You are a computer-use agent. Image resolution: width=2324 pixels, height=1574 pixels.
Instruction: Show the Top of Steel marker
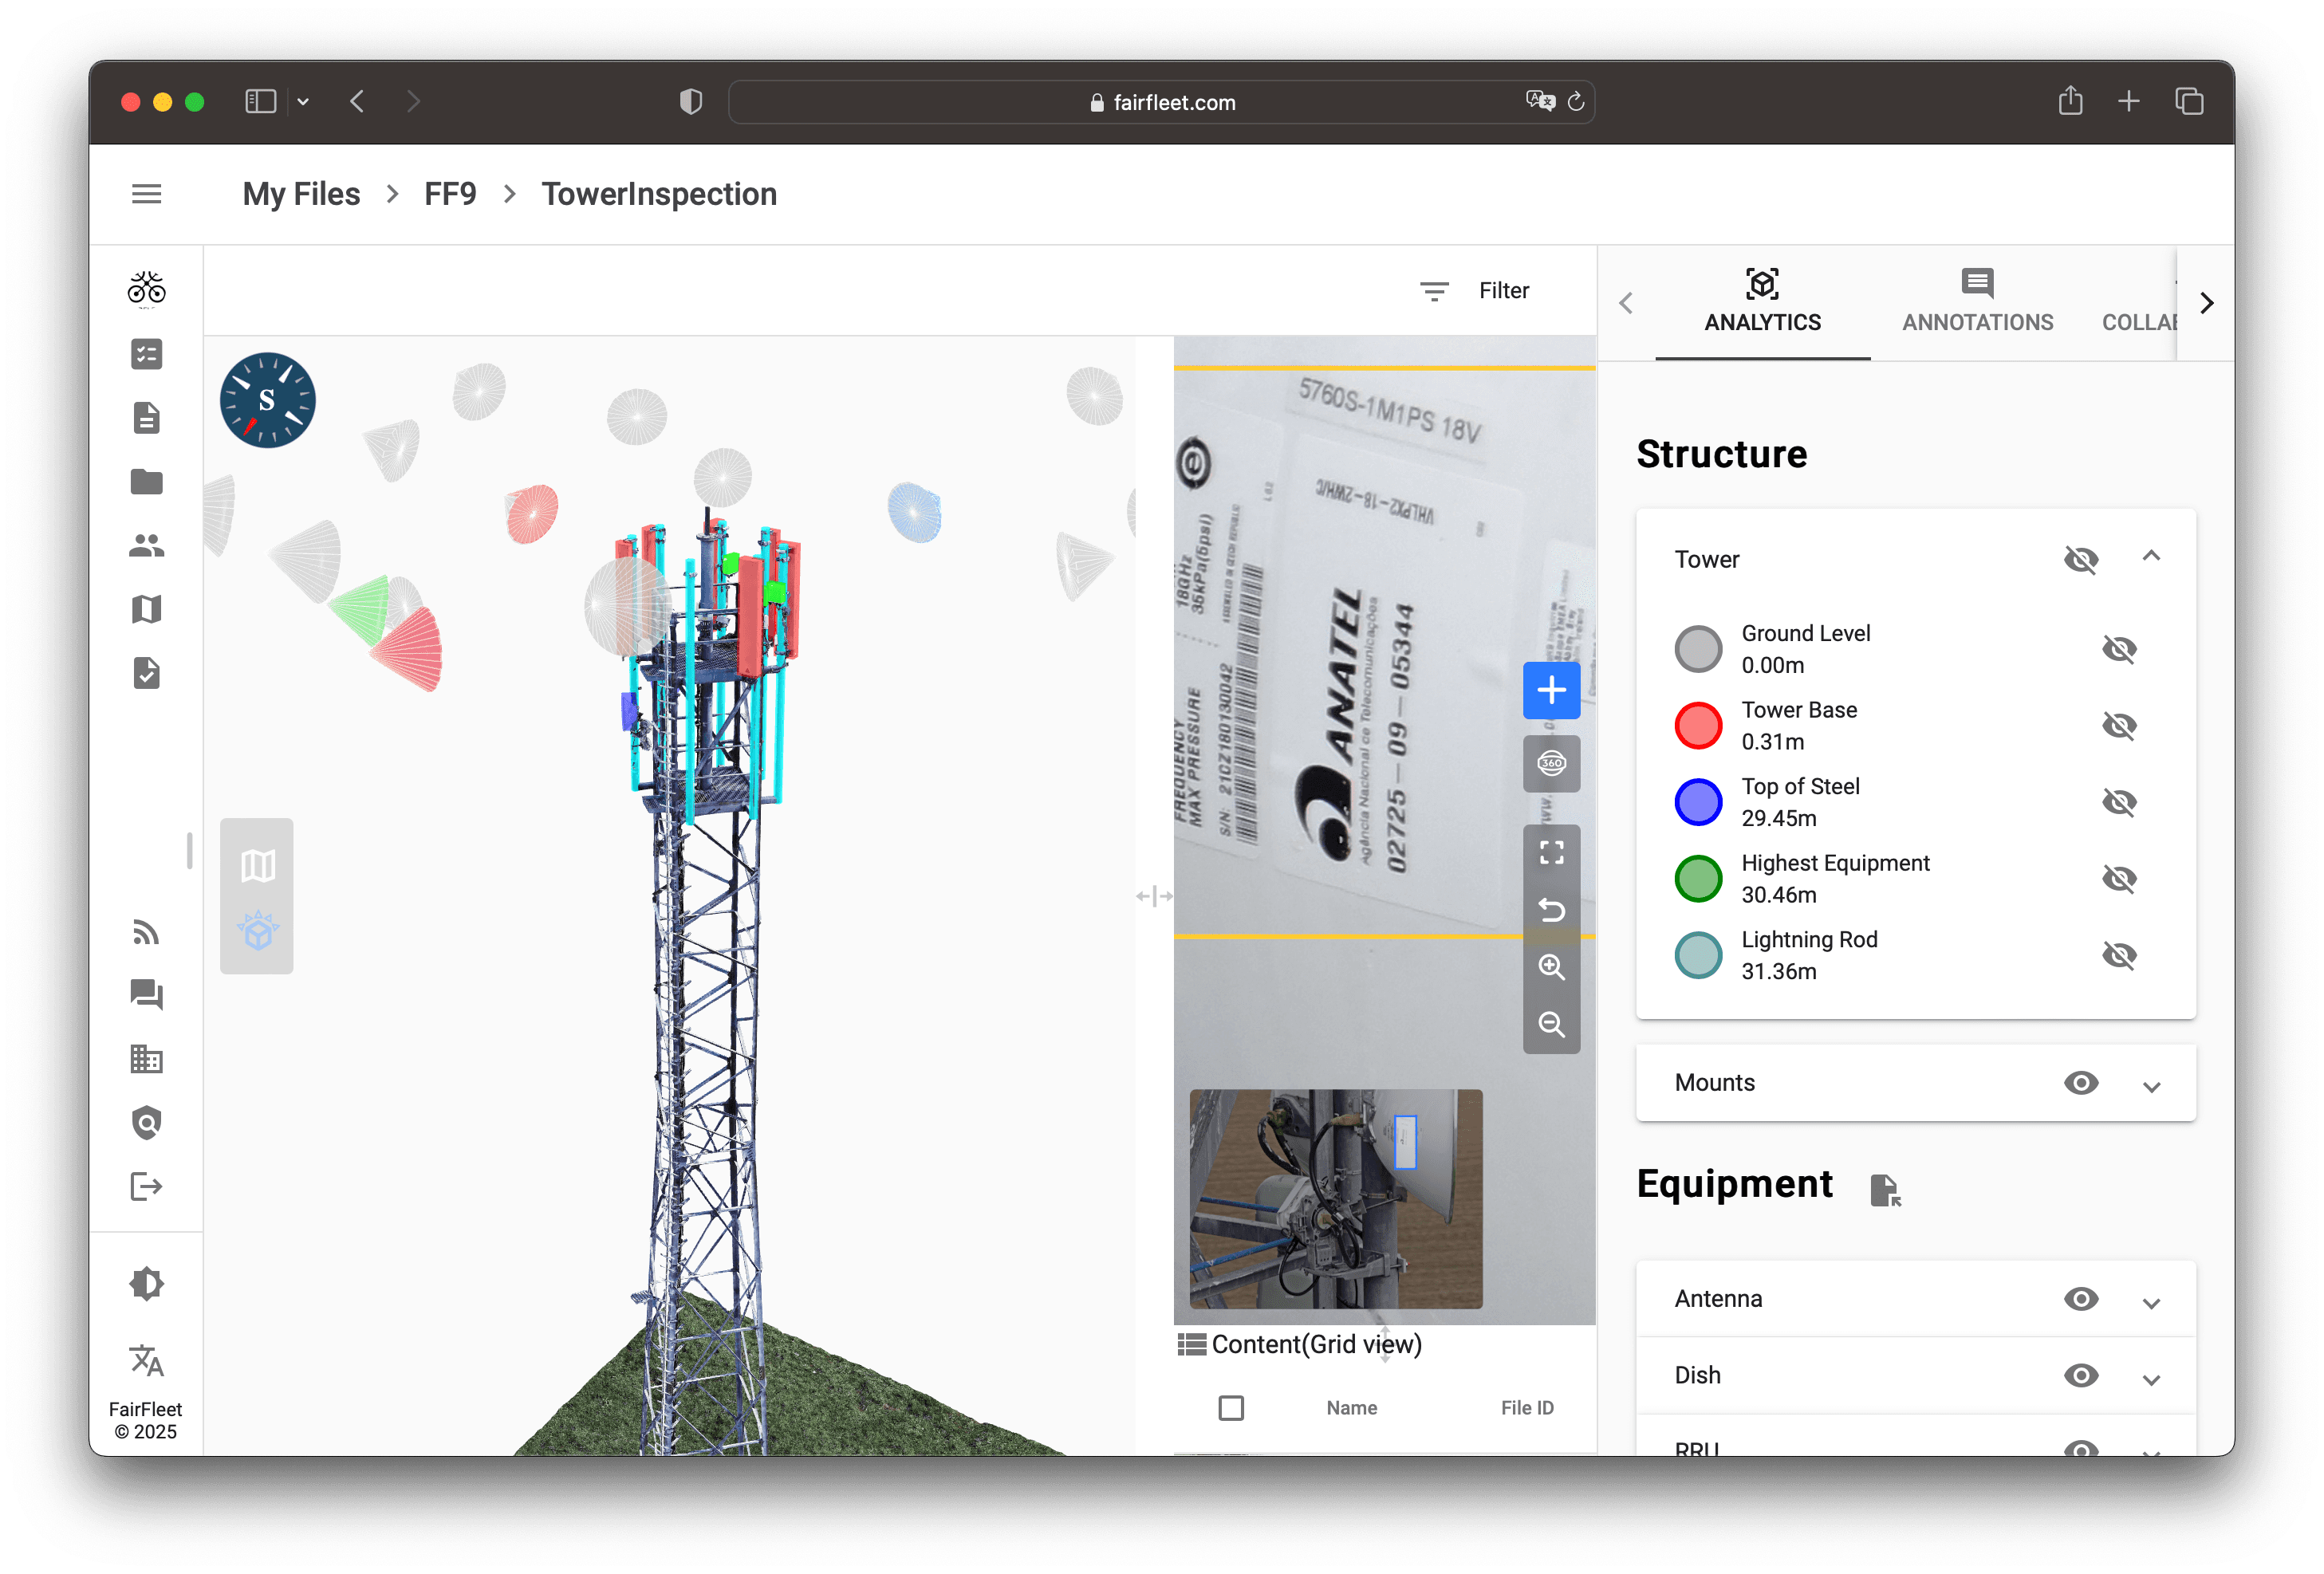(2118, 802)
